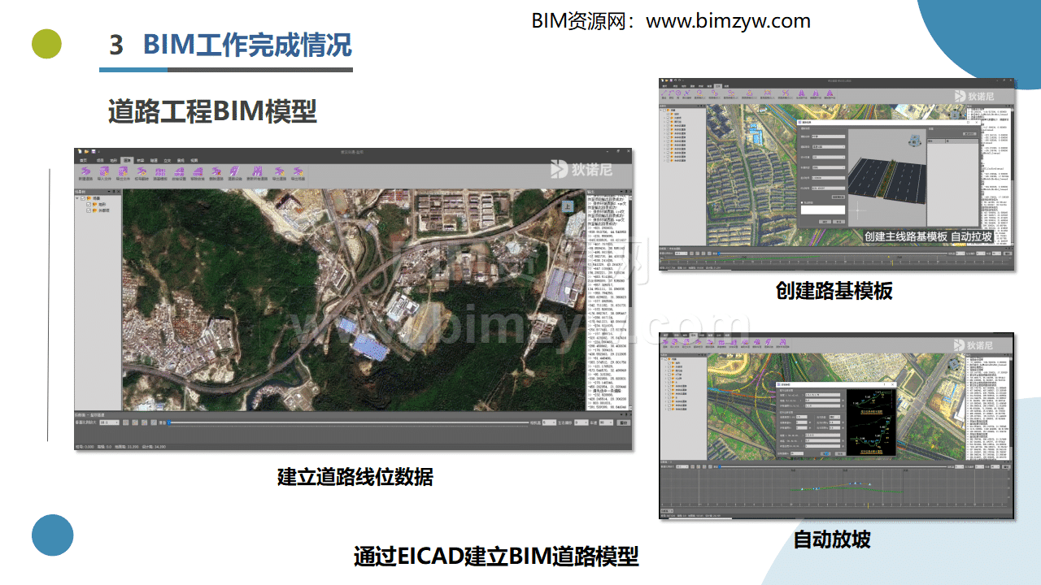Open third dropdown in roadbed template dialog
Screen dimensions: 1041x585
tap(828, 167)
